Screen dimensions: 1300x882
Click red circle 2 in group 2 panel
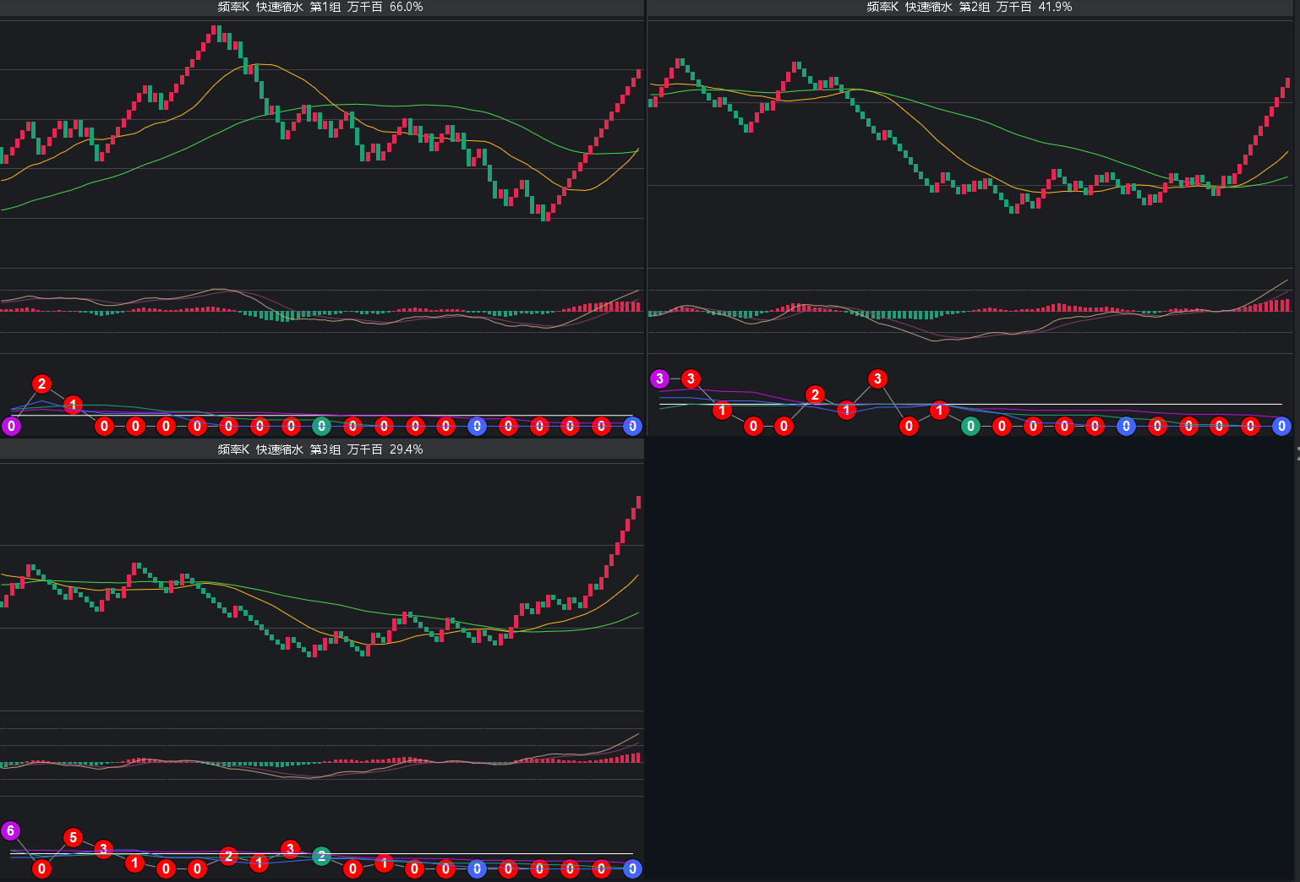(815, 395)
